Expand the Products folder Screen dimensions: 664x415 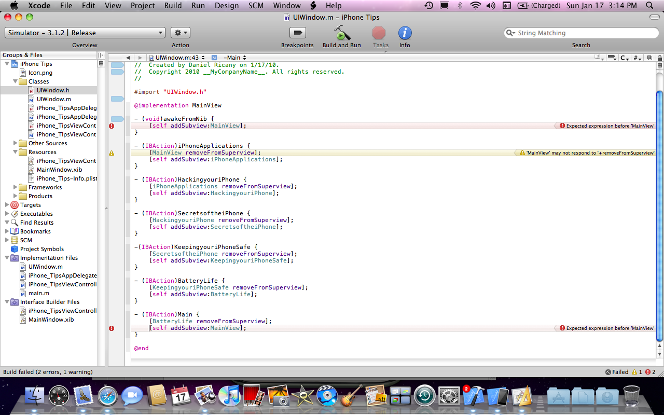15,196
